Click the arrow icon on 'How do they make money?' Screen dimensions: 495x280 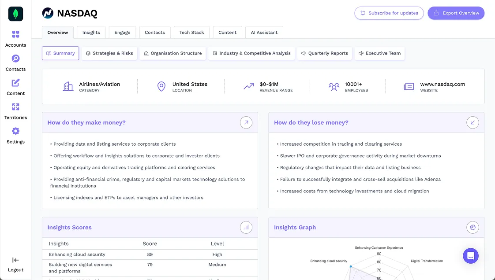pyautogui.click(x=246, y=122)
